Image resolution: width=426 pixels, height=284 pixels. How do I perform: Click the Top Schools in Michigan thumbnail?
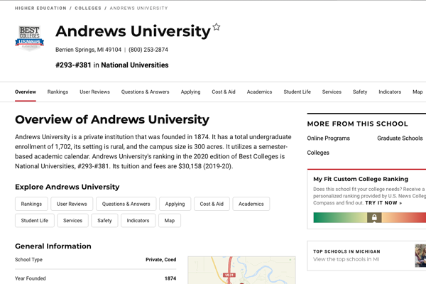[420, 255]
